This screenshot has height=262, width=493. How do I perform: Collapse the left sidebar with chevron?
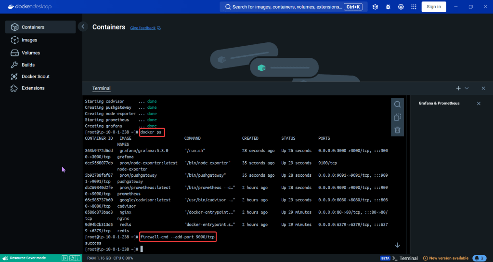tap(83, 27)
